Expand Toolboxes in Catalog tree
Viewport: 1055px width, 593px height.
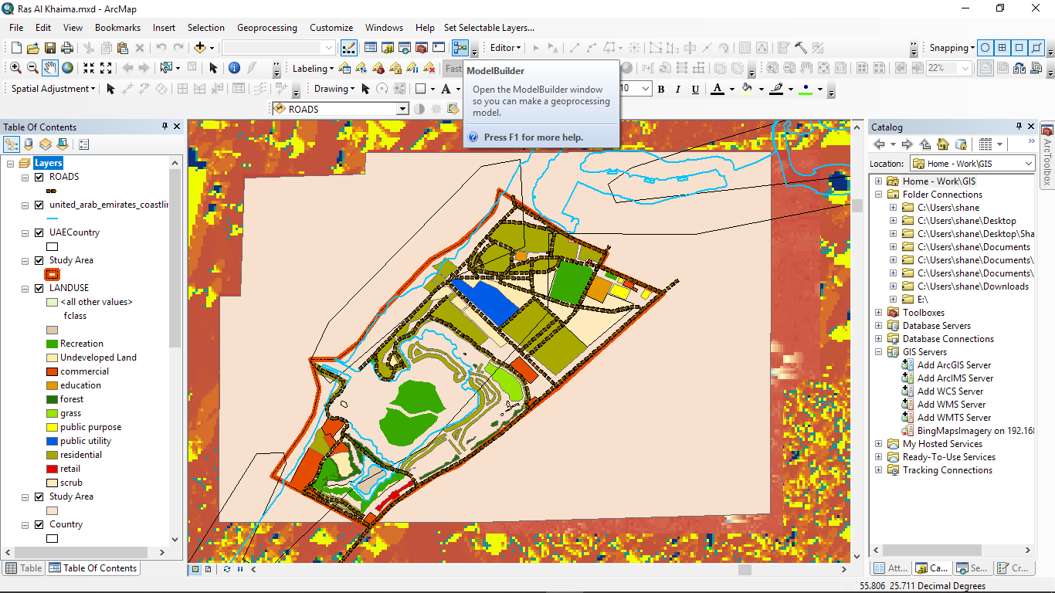click(x=878, y=313)
